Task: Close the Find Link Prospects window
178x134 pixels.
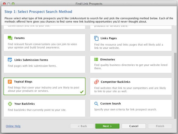Action: pyautogui.click(x=4, y=4)
